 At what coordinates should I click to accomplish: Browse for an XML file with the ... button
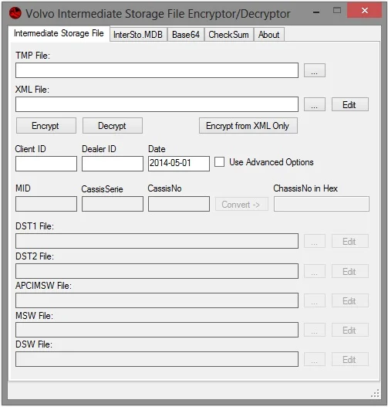pos(315,104)
